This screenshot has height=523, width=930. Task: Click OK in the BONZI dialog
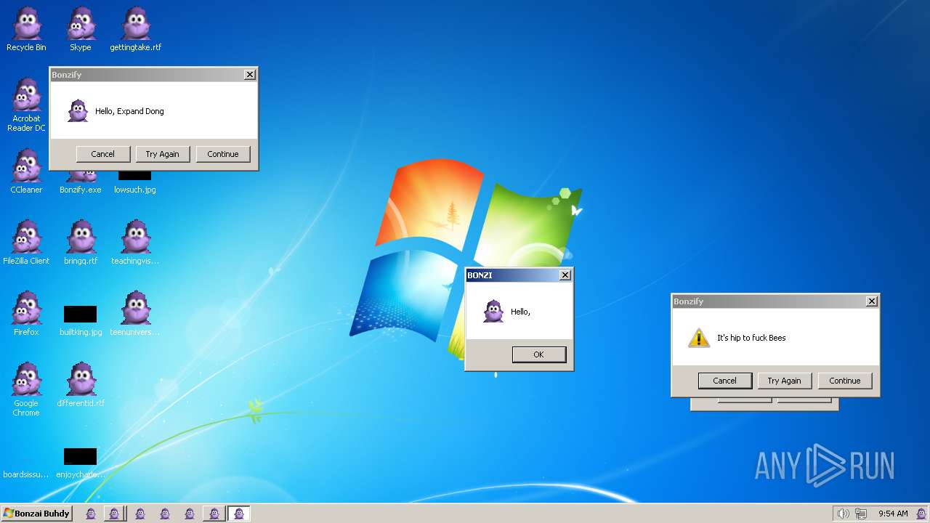click(538, 354)
